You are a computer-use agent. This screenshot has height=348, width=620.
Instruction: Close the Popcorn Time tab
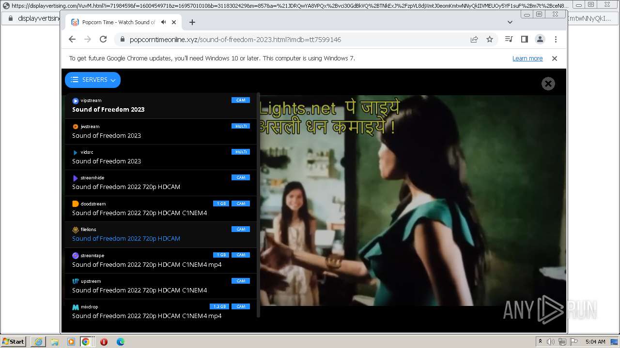click(x=174, y=22)
